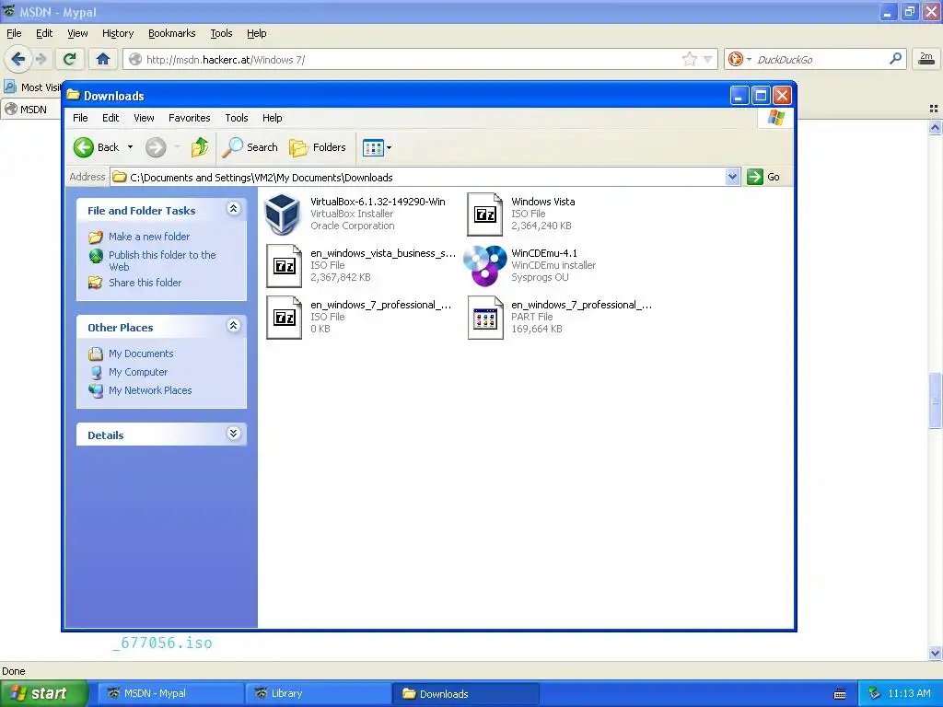Open Search in the Downloads window toolbar
Image resolution: width=943 pixels, height=707 pixels.
[250, 147]
